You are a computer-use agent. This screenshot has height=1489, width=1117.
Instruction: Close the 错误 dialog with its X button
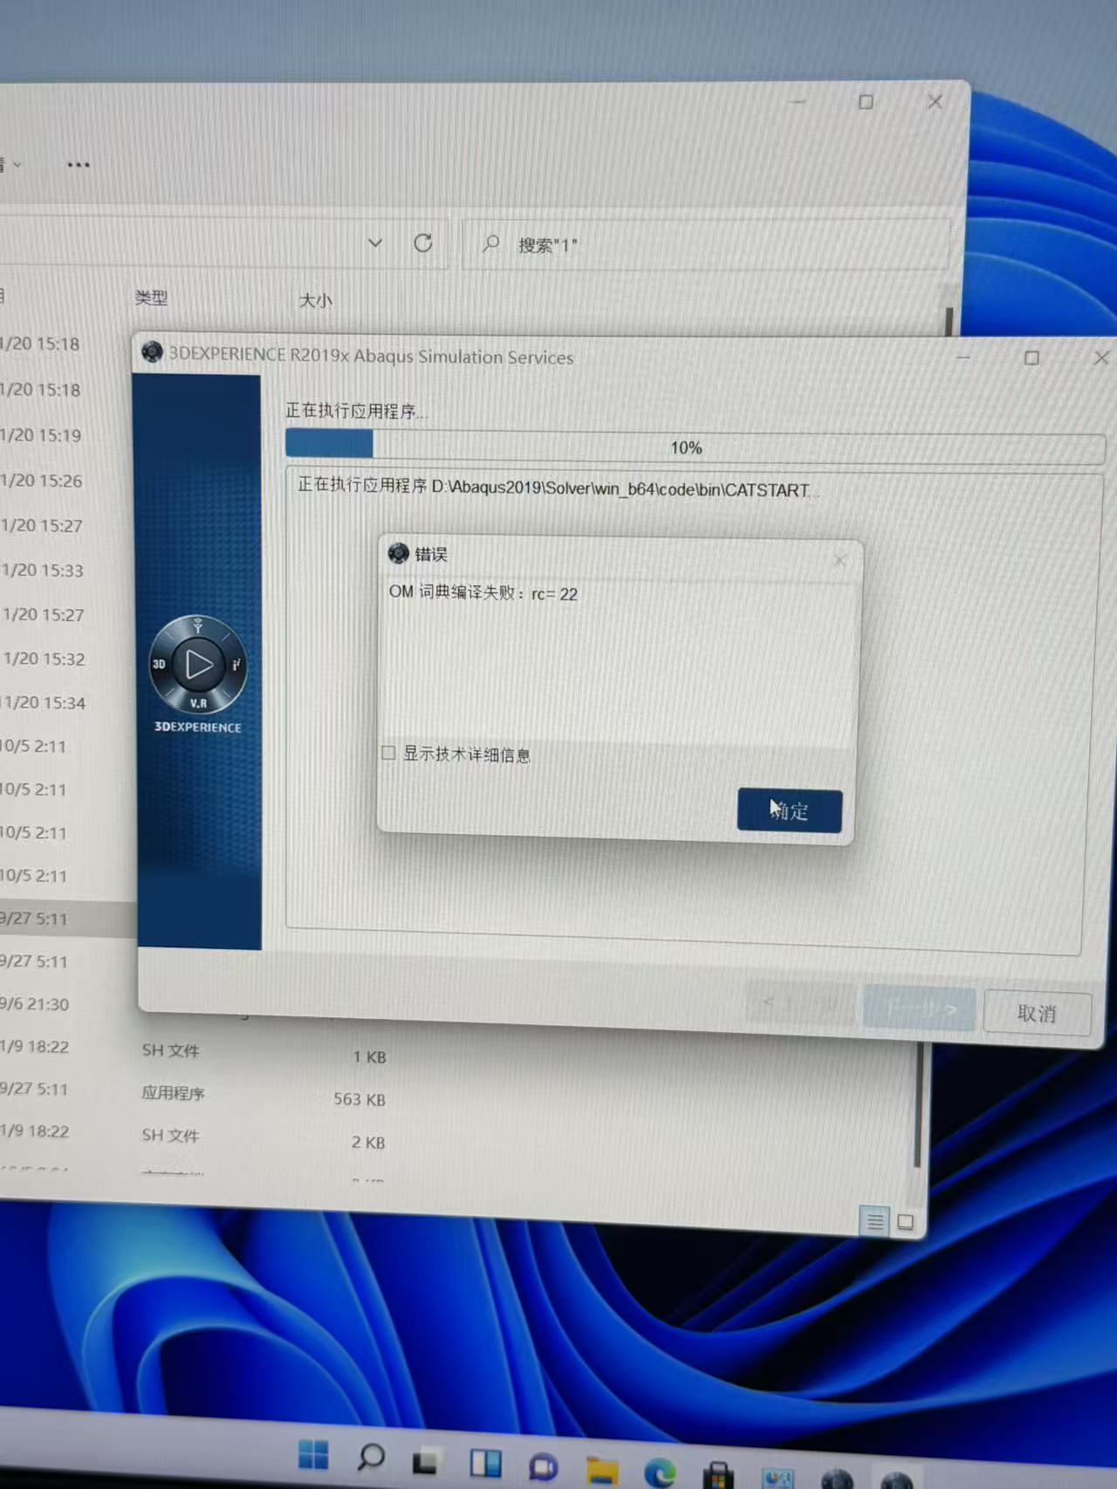pos(839,560)
